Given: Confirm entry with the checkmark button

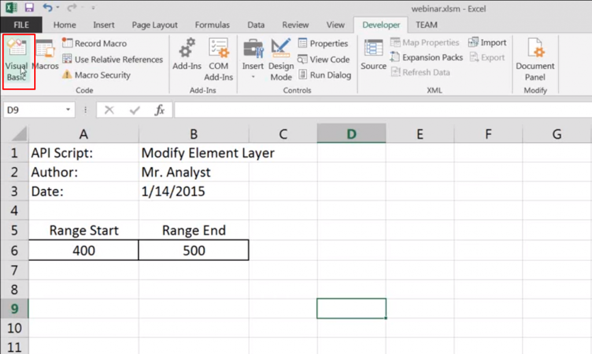Looking at the screenshot, I should point(134,110).
